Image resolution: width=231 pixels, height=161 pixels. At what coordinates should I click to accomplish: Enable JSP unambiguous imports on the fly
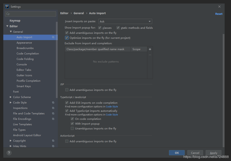[x=67, y=90]
